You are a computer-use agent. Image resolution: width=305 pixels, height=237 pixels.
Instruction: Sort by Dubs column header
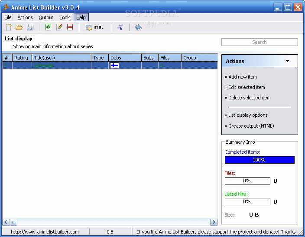point(125,58)
